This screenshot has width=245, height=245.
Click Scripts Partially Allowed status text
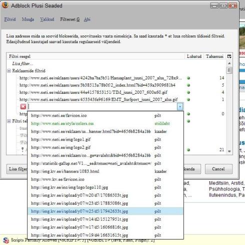coord(83,240)
